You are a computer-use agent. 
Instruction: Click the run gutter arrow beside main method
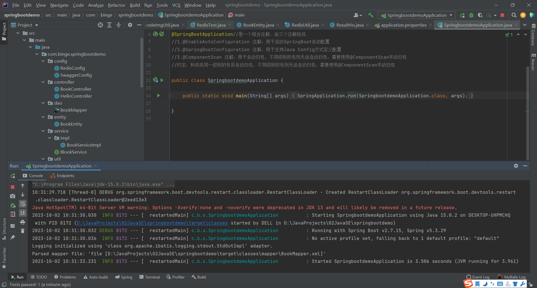tap(159, 96)
